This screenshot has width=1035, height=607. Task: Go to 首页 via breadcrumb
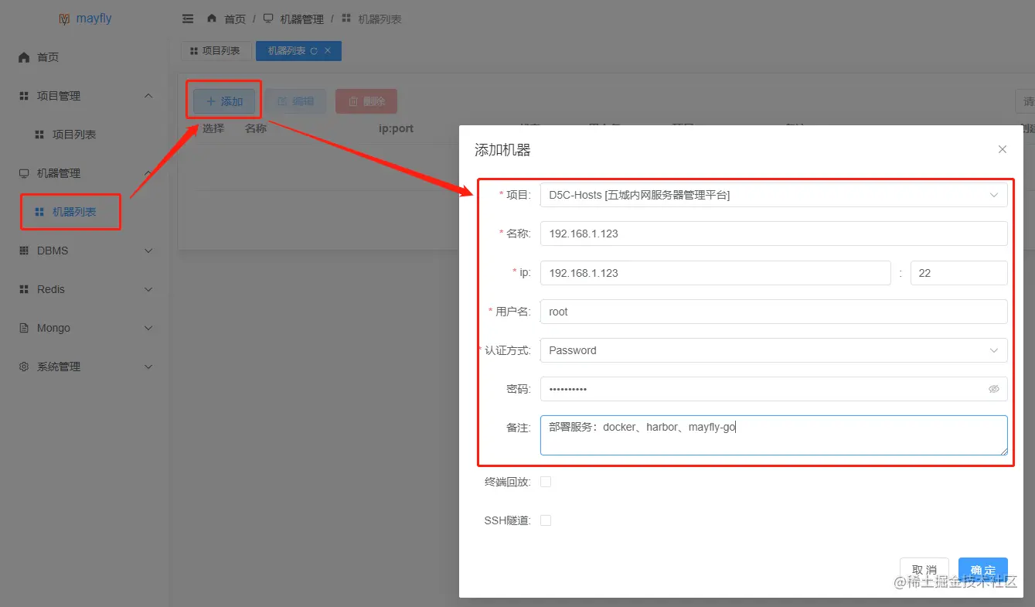[x=235, y=19]
